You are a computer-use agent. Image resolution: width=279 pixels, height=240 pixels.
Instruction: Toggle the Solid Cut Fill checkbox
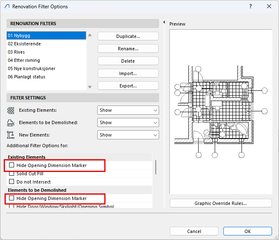pyautogui.click(x=12, y=174)
